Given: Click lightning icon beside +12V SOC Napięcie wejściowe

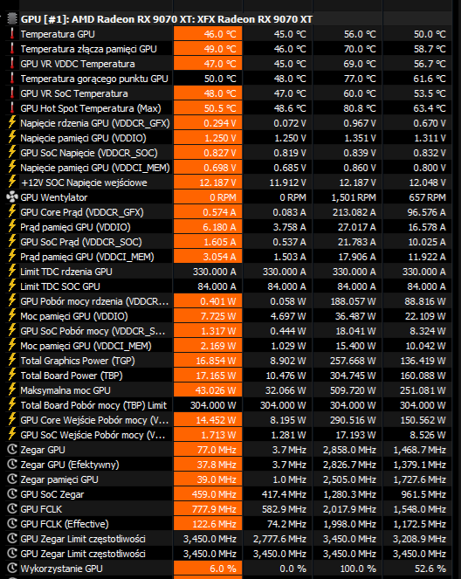Looking at the screenshot, I should point(12,183).
